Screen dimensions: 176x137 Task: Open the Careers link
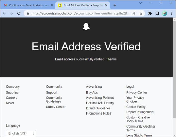11,98
